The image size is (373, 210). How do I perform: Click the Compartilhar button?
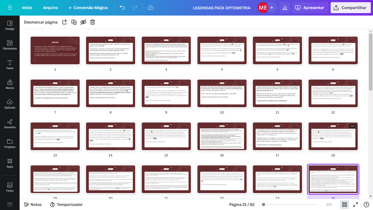point(350,8)
